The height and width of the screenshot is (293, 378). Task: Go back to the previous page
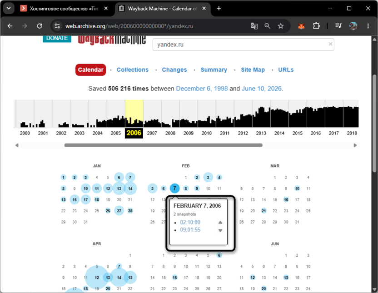point(10,26)
